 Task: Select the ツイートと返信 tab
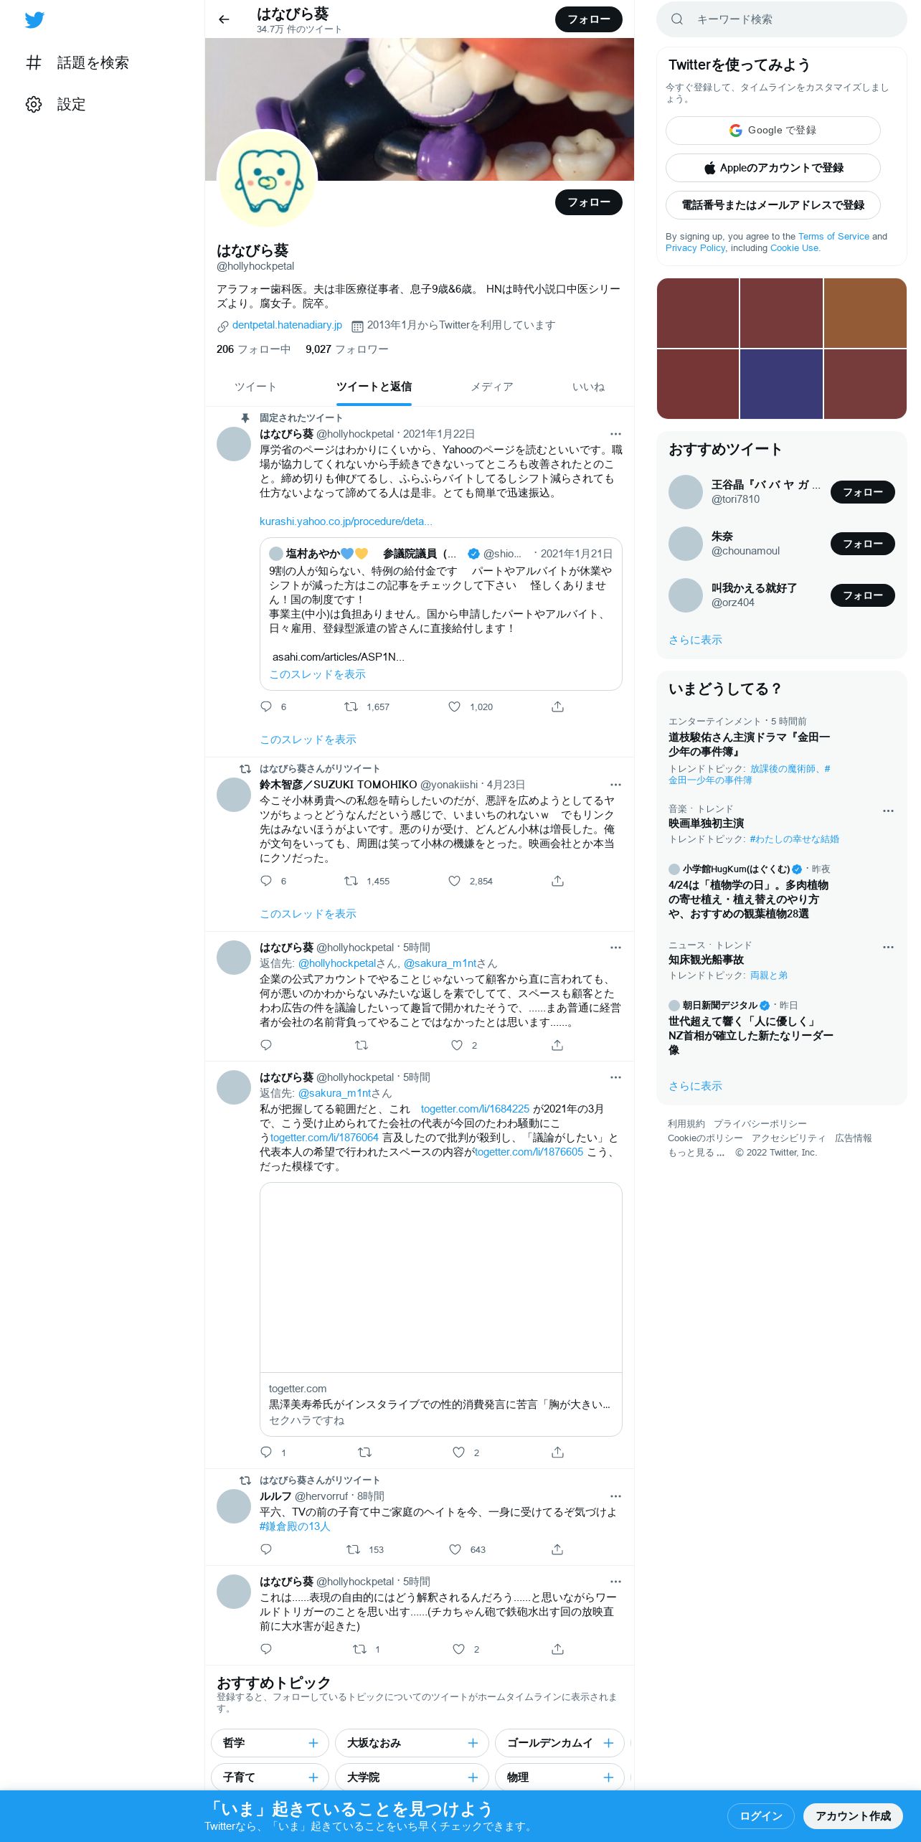pyautogui.click(x=374, y=387)
